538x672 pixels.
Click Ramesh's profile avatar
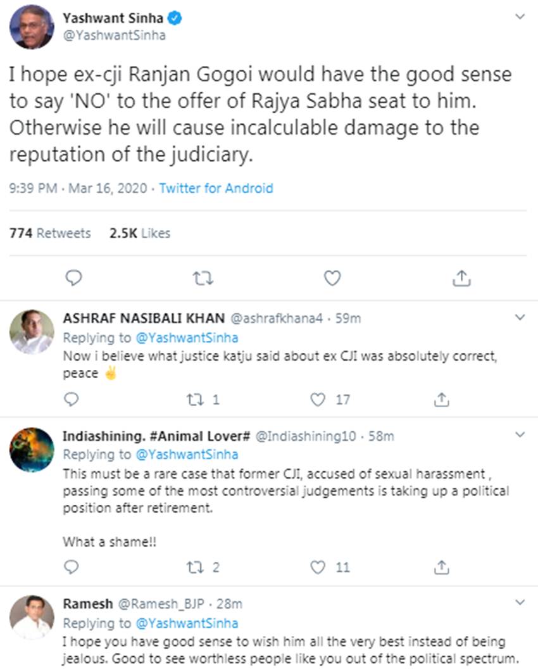coord(32,618)
